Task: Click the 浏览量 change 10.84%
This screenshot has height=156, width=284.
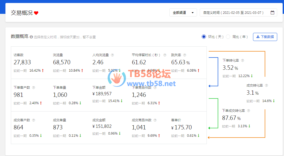Action: (74, 71)
